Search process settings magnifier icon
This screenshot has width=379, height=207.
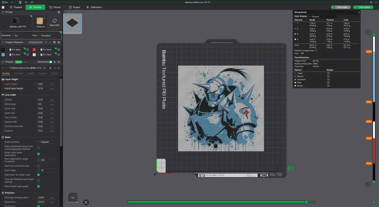coord(59,68)
